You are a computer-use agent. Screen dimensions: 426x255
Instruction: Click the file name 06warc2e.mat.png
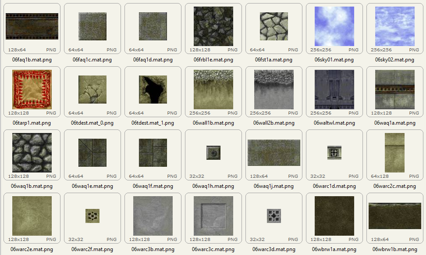32,249
